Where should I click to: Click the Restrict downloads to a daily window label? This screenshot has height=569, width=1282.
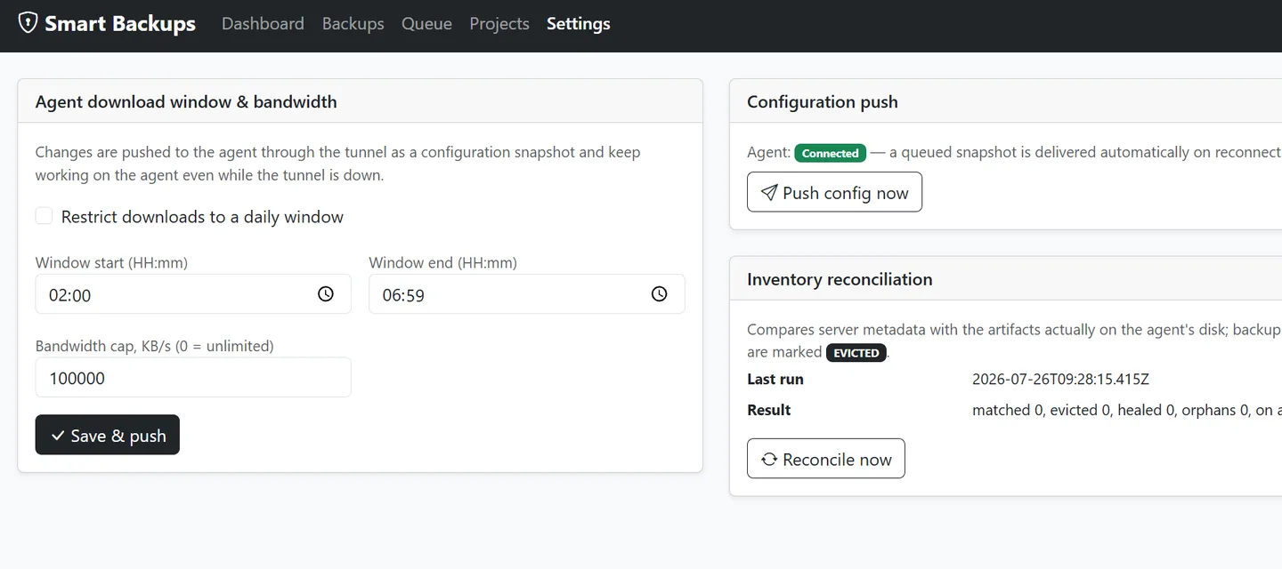coord(202,217)
